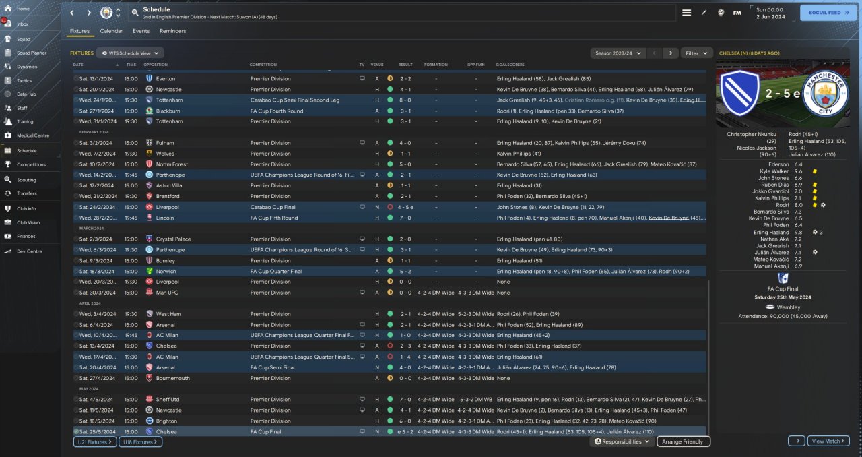Click the fixtures list vertical scrollbar
This screenshot has height=457, width=862.
tap(709, 357)
